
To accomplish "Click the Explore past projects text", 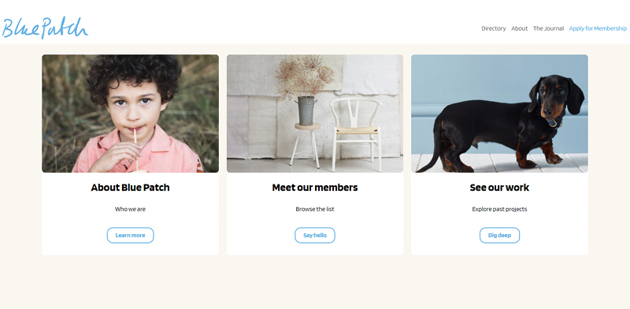I will pyautogui.click(x=499, y=209).
